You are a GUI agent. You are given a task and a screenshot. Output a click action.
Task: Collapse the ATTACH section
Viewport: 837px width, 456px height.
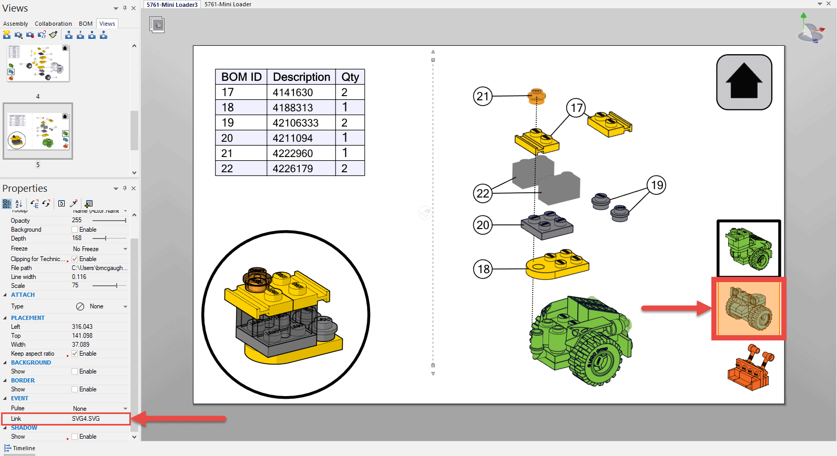coord(5,295)
